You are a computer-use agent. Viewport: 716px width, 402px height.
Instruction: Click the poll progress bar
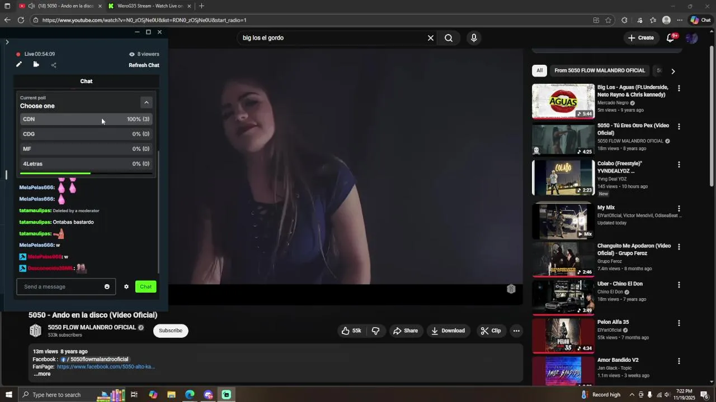86,174
